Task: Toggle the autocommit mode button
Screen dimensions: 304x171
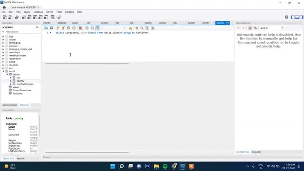Action: click(98, 28)
